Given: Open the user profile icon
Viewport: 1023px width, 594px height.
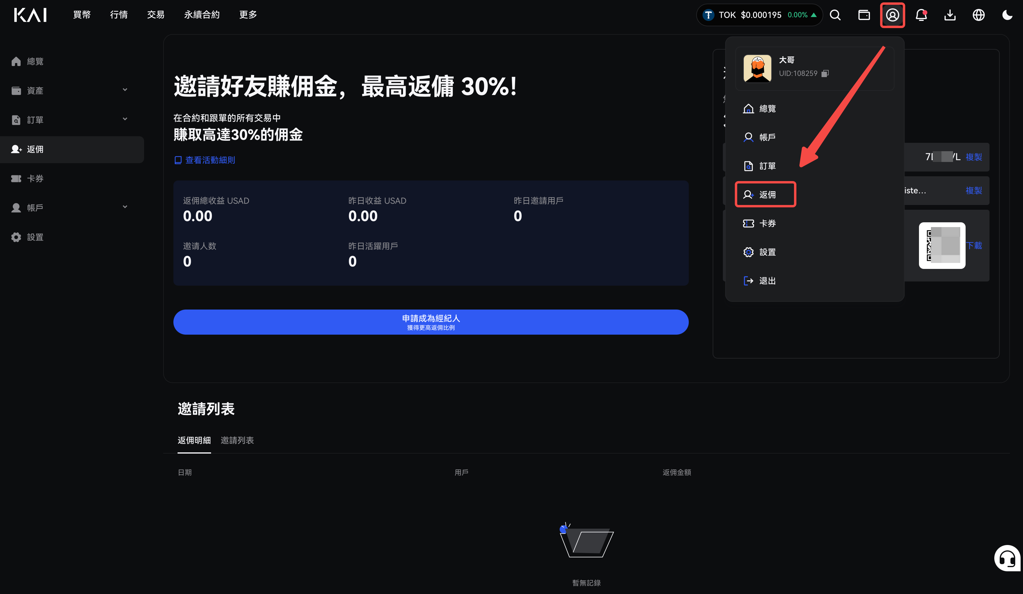Looking at the screenshot, I should 892,15.
